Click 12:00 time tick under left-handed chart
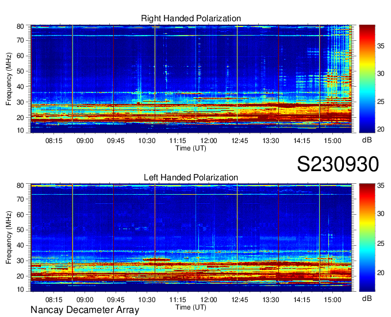Image resolution: width=391 pixels, height=317 pixels. [209, 300]
